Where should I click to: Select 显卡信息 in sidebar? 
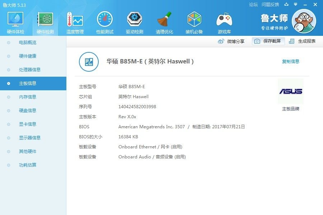(x=33, y=124)
